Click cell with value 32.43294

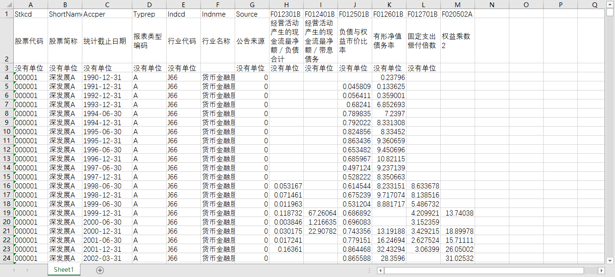[x=389, y=249]
